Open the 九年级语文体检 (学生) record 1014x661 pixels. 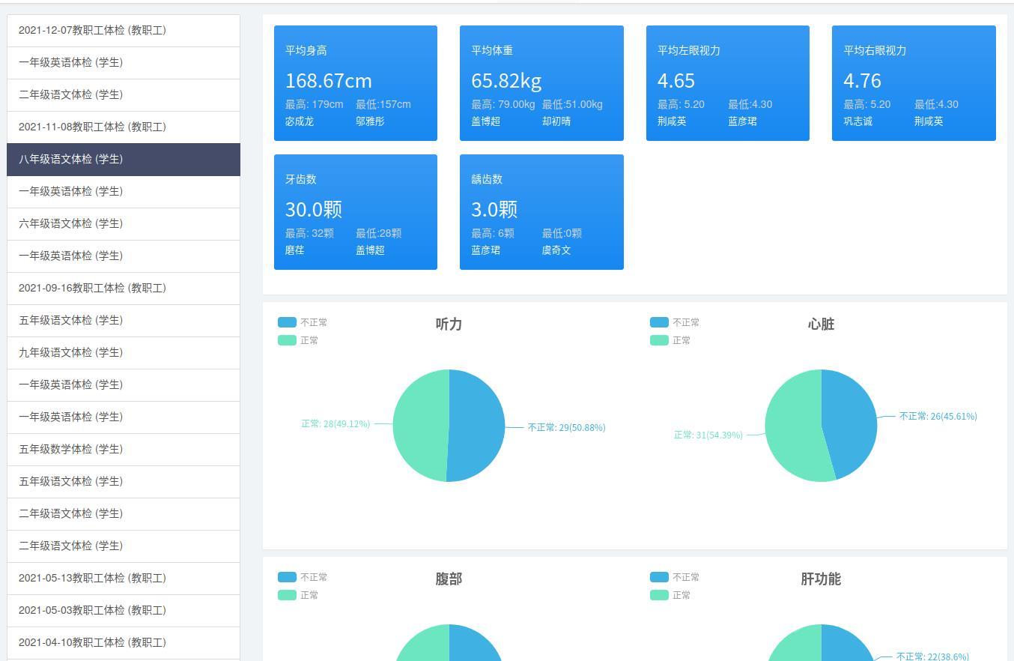point(124,353)
